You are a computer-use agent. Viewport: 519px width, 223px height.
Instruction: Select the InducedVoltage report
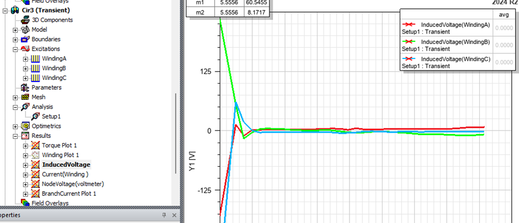(x=66, y=165)
